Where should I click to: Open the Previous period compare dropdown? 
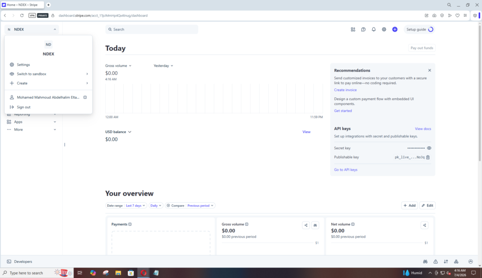(x=200, y=206)
